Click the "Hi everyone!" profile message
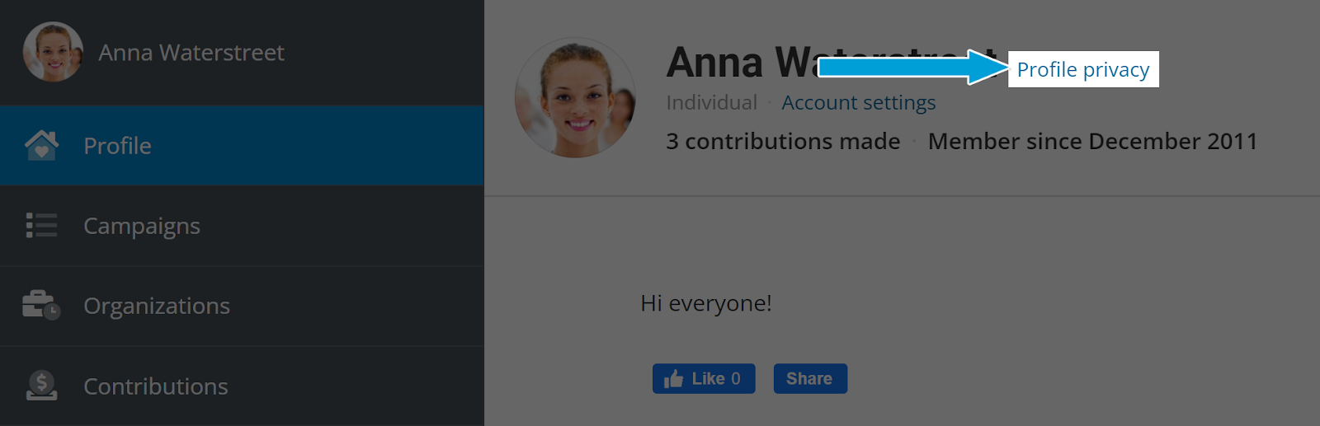Image resolution: width=1320 pixels, height=426 pixels. (706, 303)
